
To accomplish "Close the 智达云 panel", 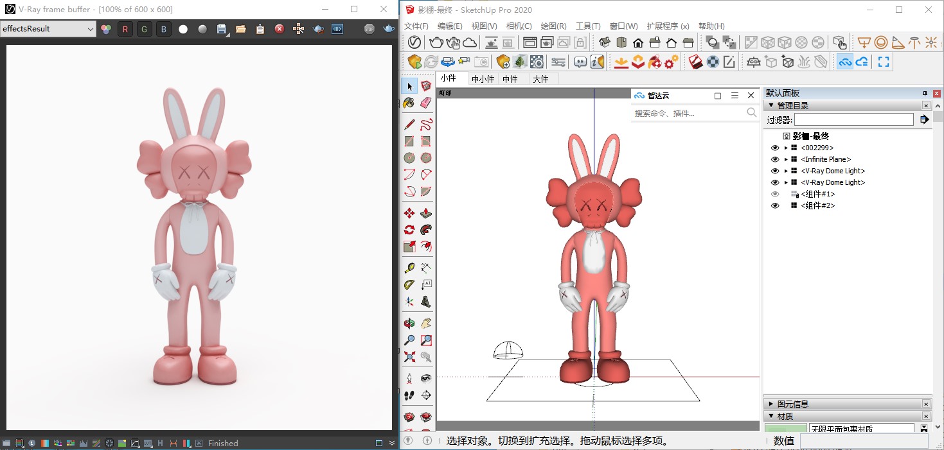I will [751, 96].
